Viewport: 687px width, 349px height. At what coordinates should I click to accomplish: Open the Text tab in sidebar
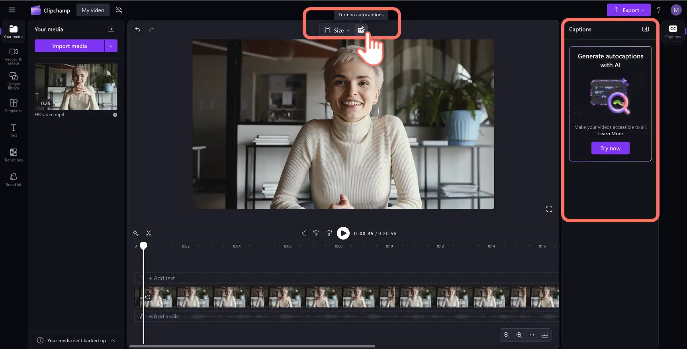pyautogui.click(x=14, y=130)
